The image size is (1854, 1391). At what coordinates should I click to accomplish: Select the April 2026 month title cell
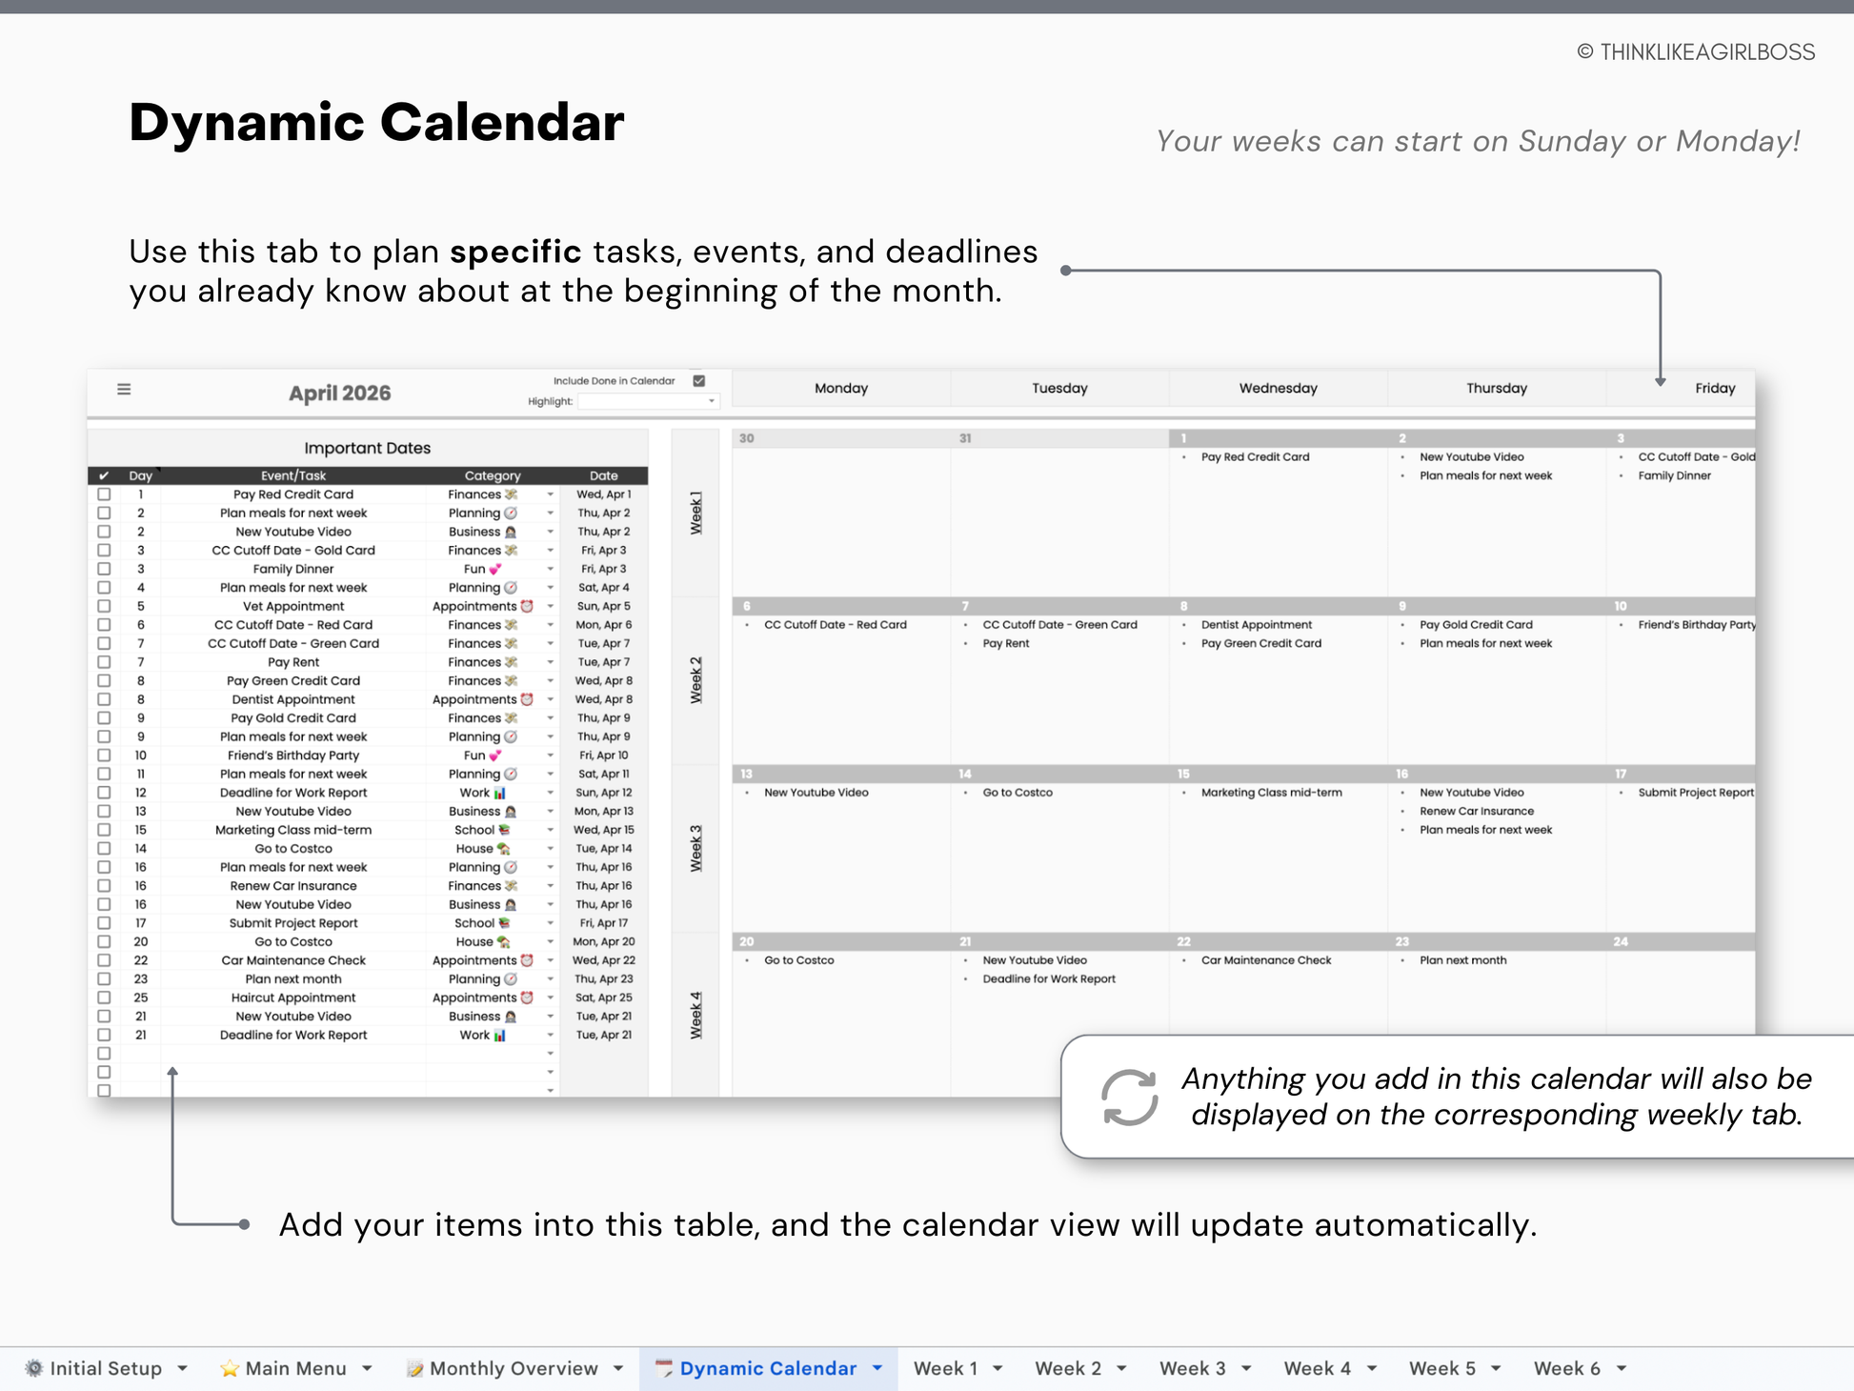(x=339, y=393)
